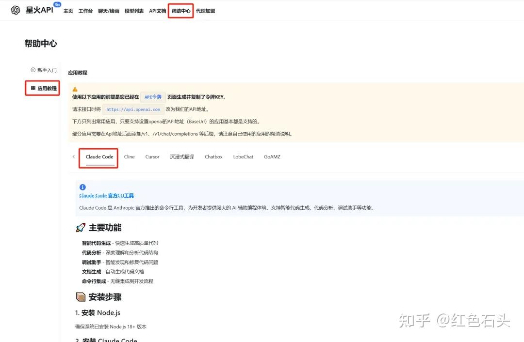Viewport: 524px width, 342px height.
Task: Click the 代码分析 feature line
Action: (x=120, y=253)
